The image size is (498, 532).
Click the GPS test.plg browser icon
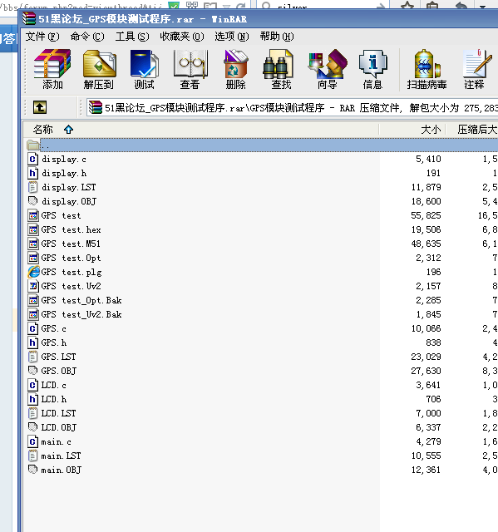33,272
